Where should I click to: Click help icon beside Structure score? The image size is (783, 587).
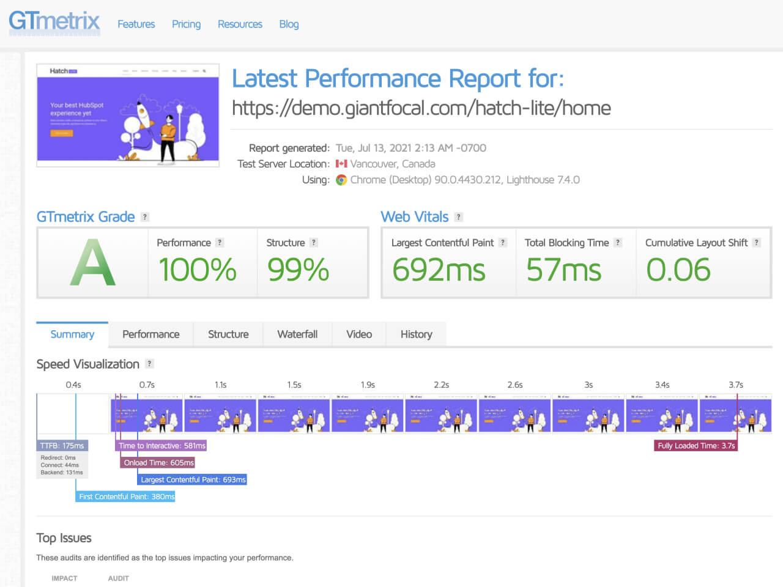(x=314, y=243)
